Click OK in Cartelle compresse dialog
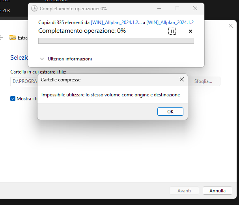 (x=170, y=111)
